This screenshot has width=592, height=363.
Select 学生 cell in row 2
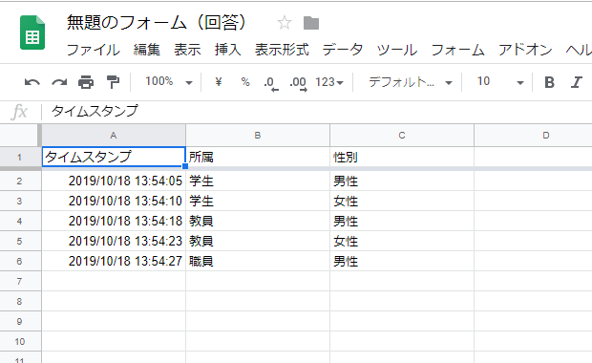click(258, 181)
